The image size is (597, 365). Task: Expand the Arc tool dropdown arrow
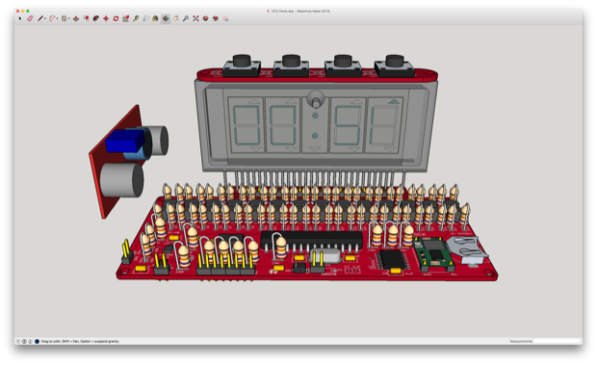57,18
